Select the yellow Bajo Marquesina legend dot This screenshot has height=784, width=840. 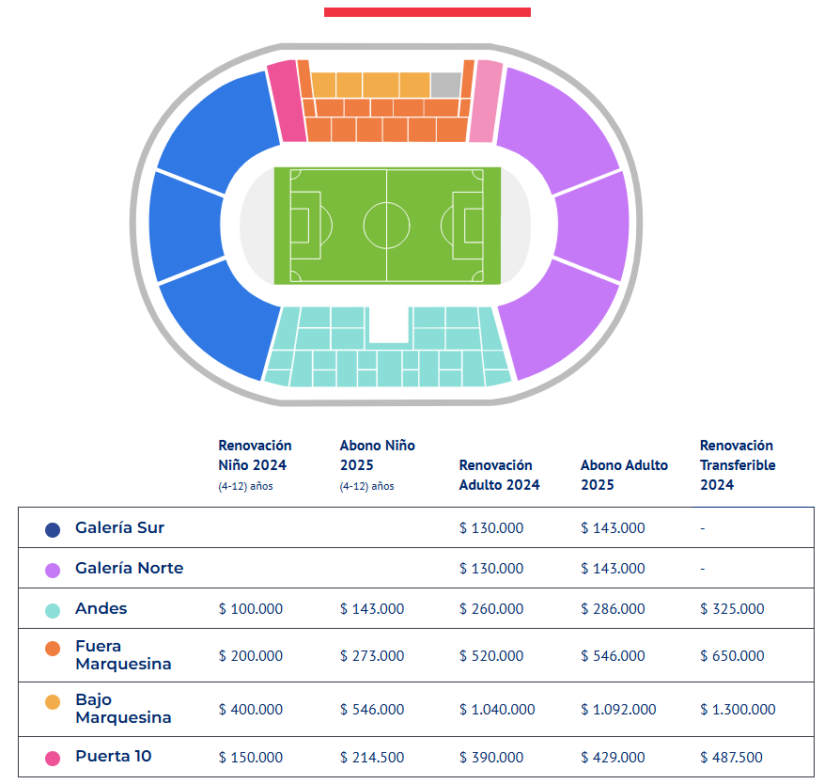53,702
